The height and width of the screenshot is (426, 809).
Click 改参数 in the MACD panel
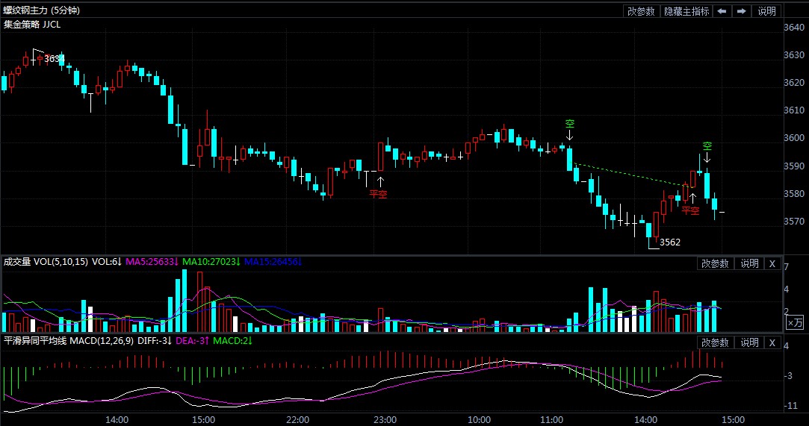tap(715, 342)
